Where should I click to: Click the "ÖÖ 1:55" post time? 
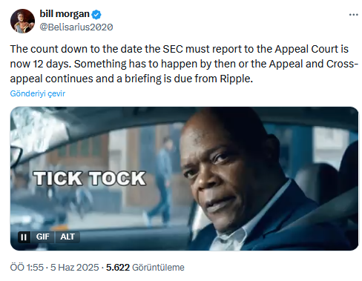tap(27, 268)
